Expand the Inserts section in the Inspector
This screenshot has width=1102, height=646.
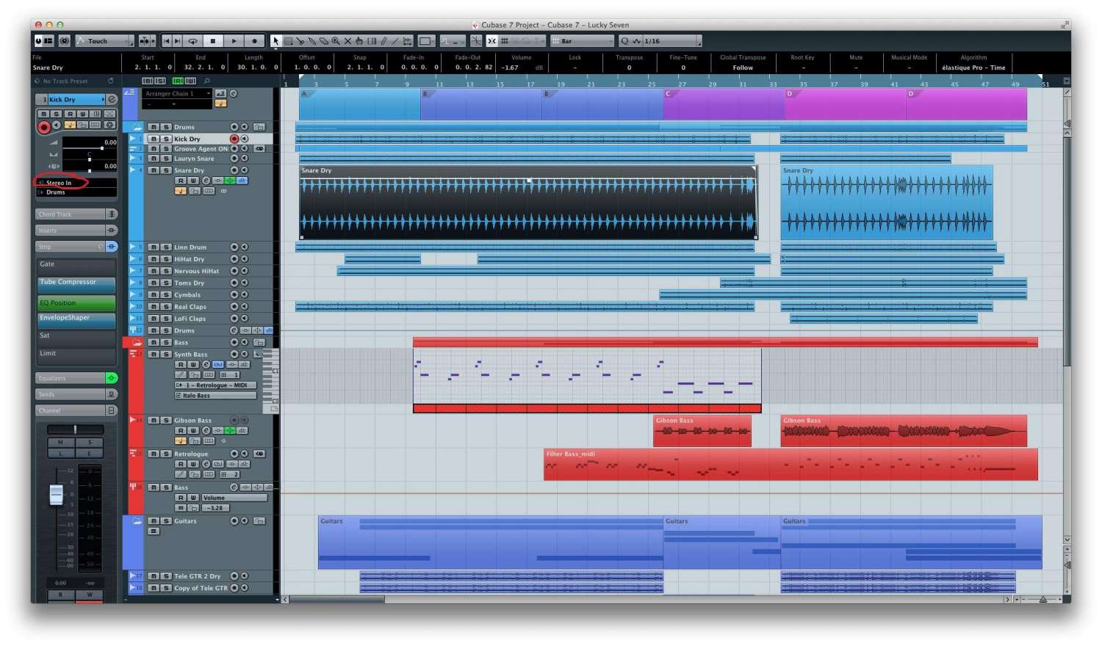71,231
